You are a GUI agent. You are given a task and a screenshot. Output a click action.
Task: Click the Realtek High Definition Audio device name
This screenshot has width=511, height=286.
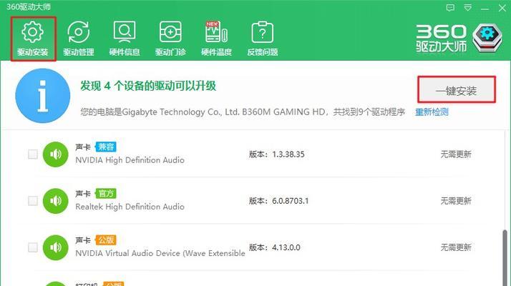click(x=130, y=207)
